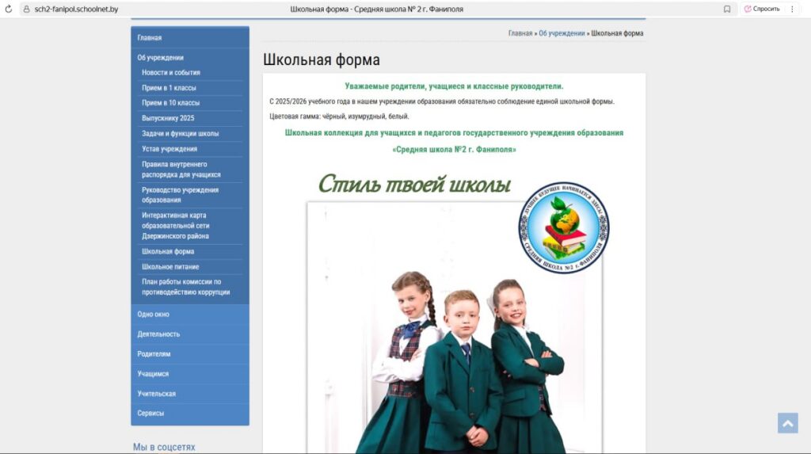Reload the page with the refresh icon
Image resolution: width=811 pixels, height=454 pixels.
pyautogui.click(x=8, y=9)
